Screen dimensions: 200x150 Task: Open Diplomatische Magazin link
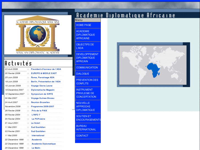[43, 90]
